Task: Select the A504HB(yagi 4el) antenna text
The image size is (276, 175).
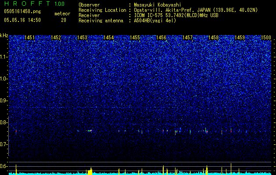Action: pos(155,21)
